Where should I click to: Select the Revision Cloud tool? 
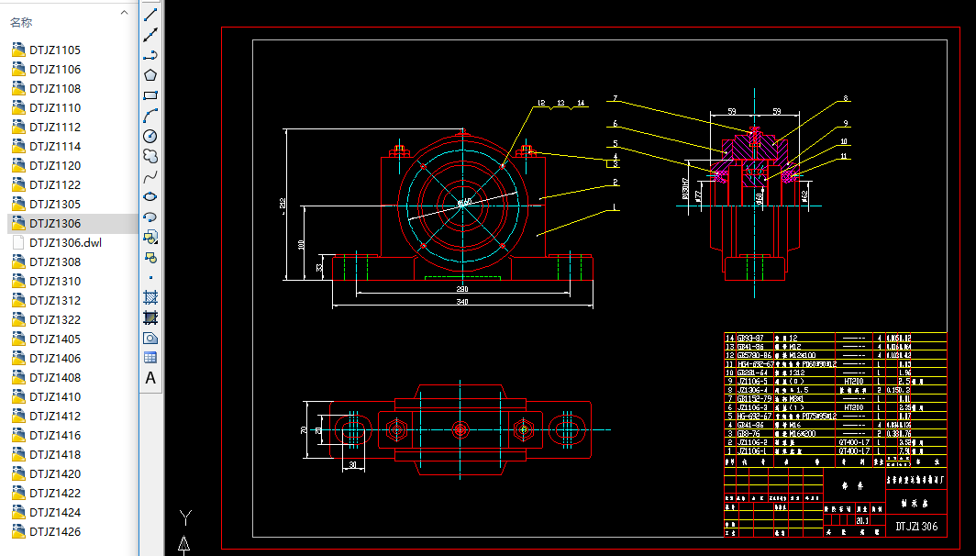[150, 156]
